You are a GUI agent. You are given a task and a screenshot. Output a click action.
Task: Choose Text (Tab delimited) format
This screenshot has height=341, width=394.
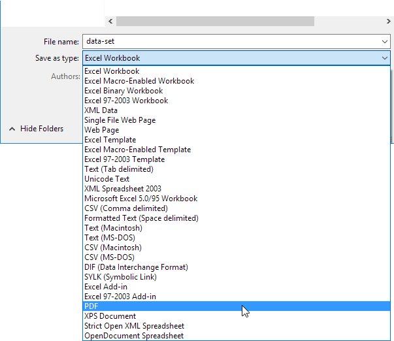236,169
